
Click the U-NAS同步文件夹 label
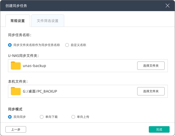click(x=24, y=55)
